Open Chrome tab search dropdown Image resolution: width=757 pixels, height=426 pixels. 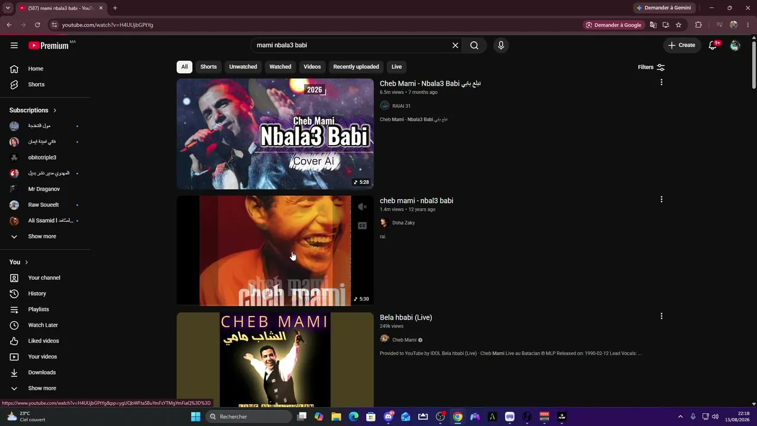tap(8, 8)
